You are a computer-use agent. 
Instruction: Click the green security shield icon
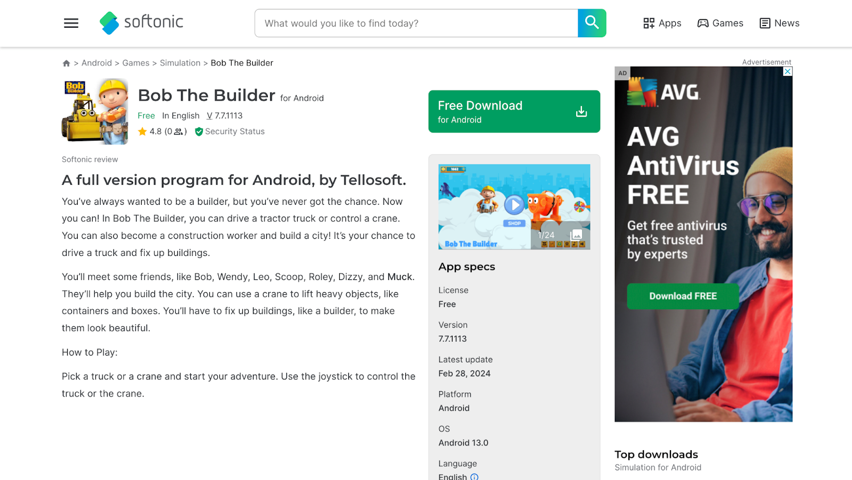coord(199,131)
